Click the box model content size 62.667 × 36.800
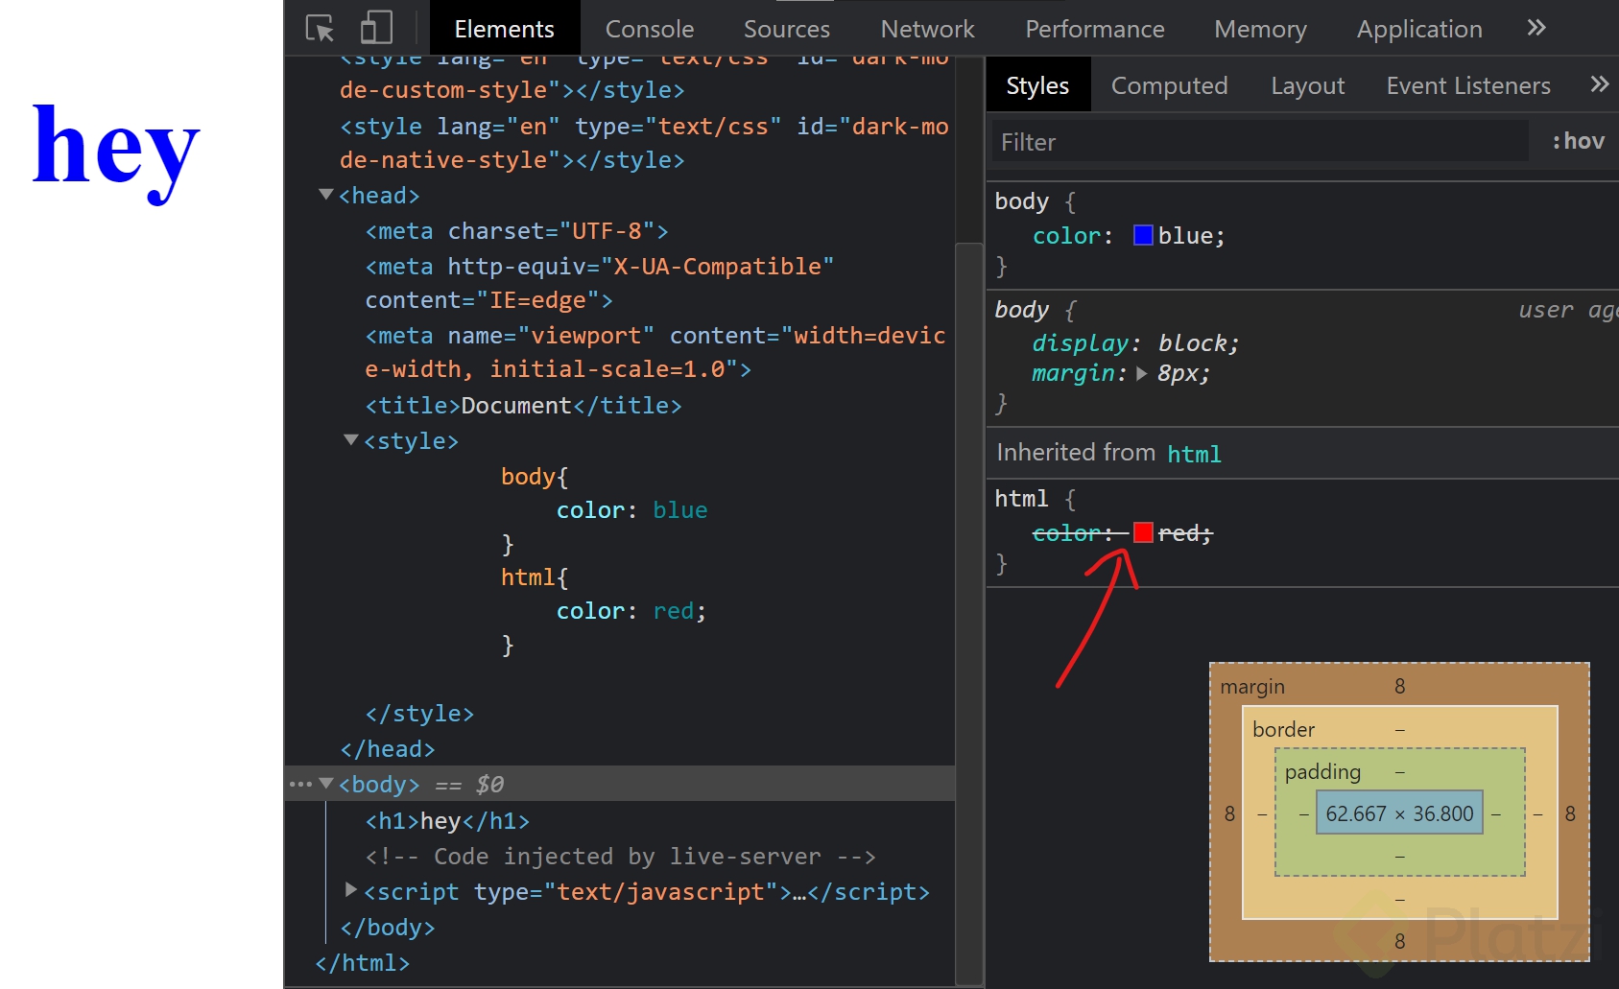1619x989 pixels. coord(1399,813)
